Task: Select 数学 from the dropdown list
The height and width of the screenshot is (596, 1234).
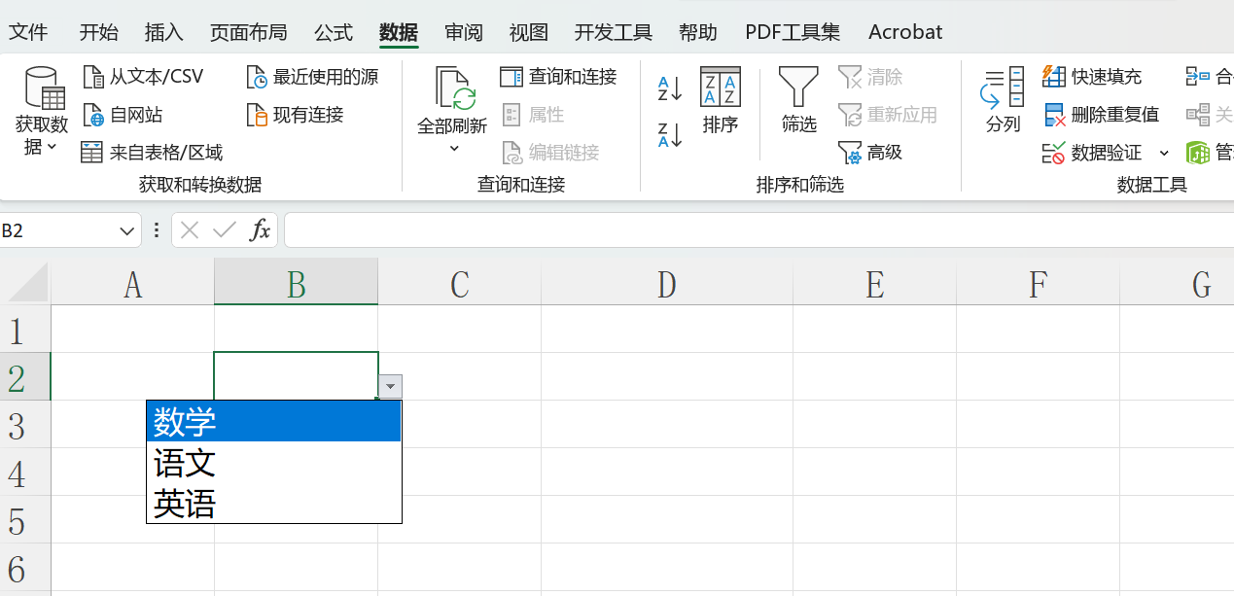Action: tap(273, 422)
